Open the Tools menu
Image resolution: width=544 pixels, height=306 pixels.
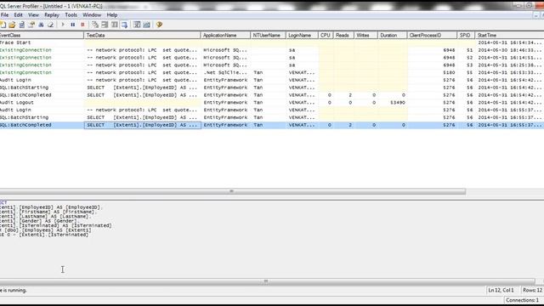pos(71,15)
